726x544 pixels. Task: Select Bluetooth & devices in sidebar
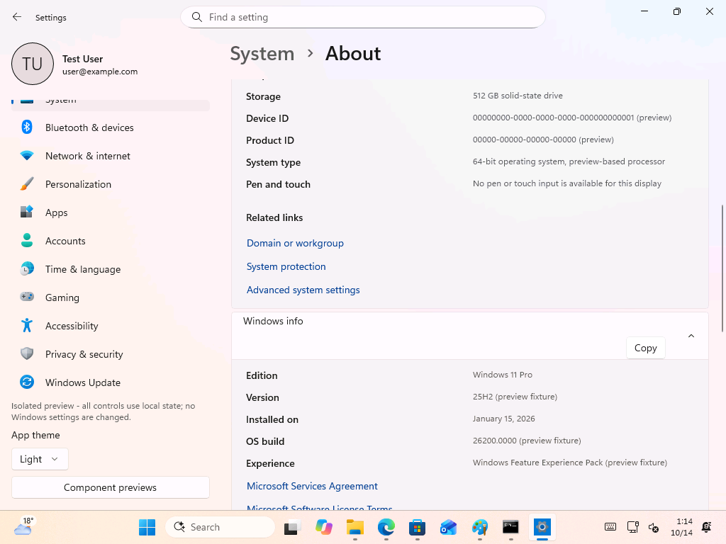[x=110, y=127]
